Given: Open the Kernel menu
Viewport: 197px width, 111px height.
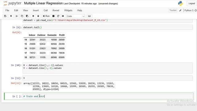Looking at the screenshot, I should (x=56, y=10).
